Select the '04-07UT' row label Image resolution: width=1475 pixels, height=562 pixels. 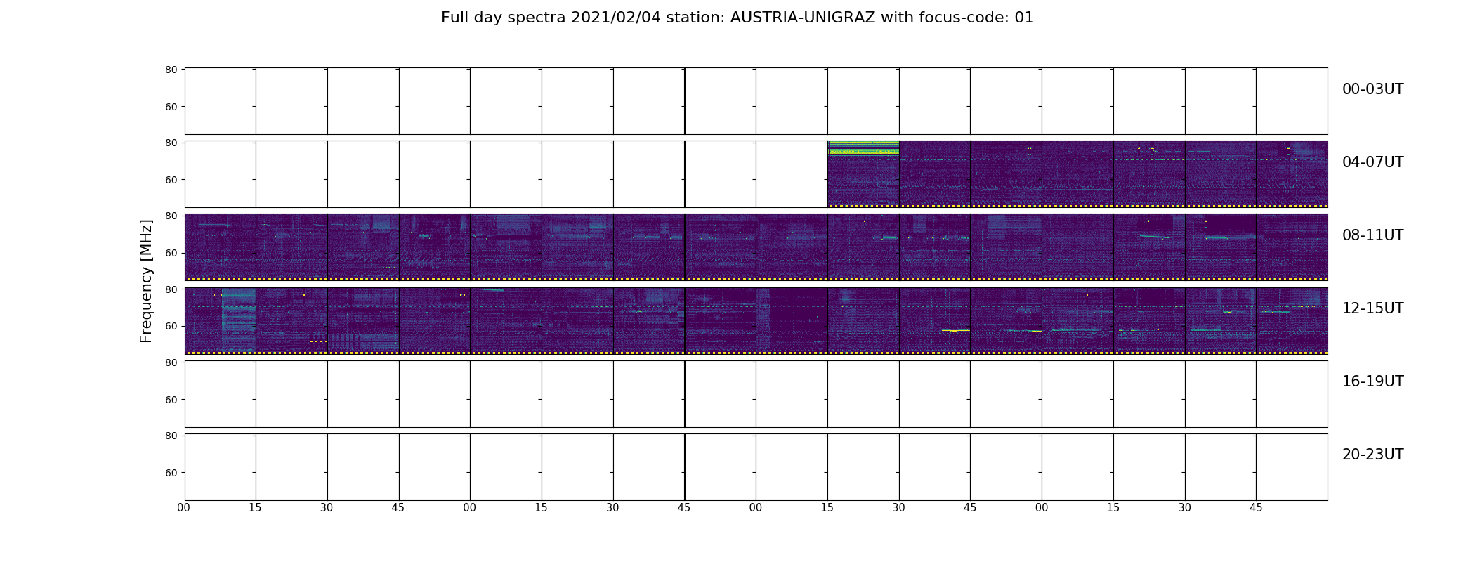pos(1372,162)
